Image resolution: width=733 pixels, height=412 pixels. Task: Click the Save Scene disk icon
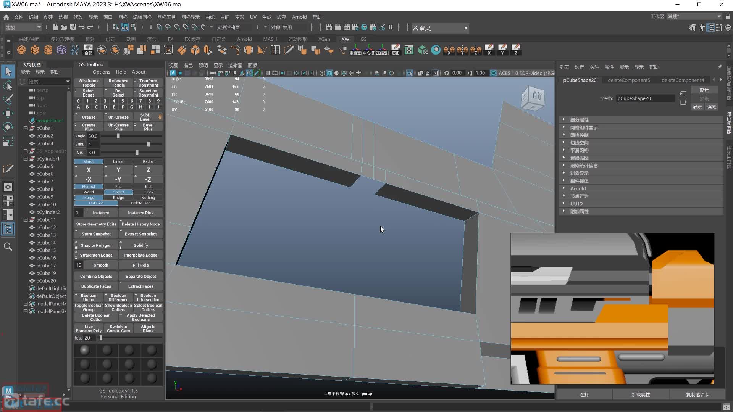(x=73, y=27)
